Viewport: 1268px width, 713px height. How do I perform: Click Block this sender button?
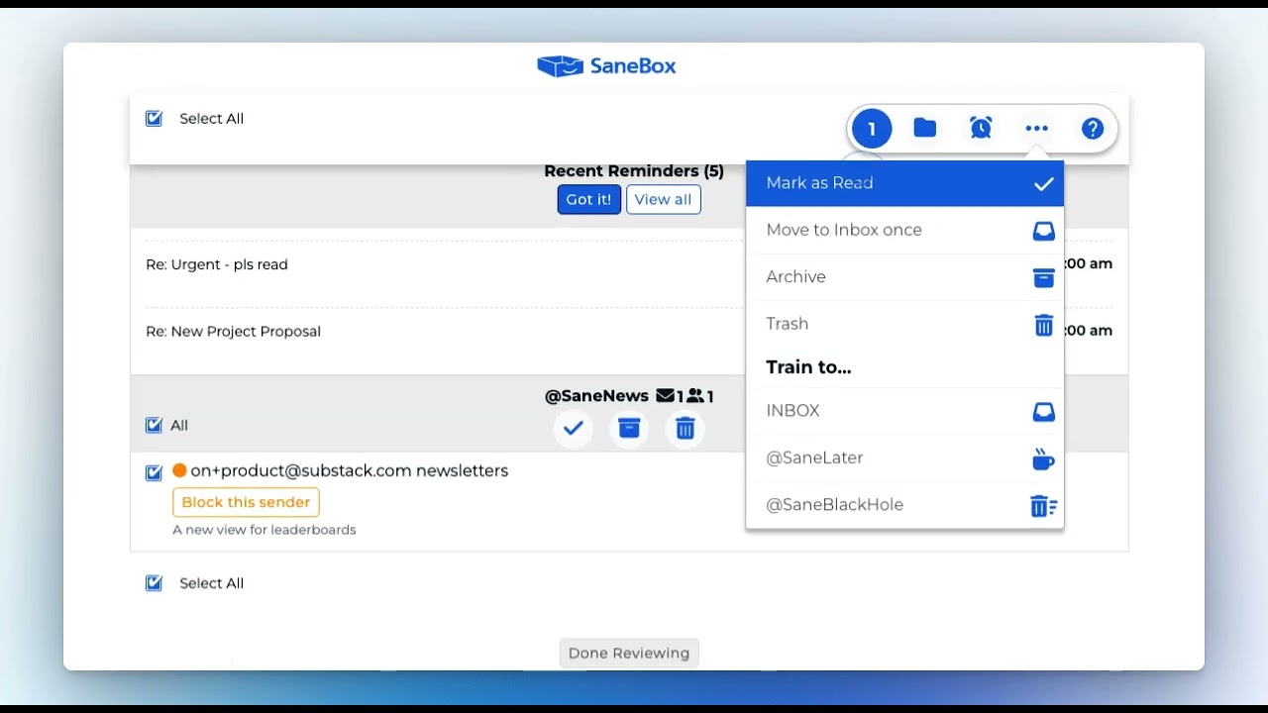(x=246, y=502)
